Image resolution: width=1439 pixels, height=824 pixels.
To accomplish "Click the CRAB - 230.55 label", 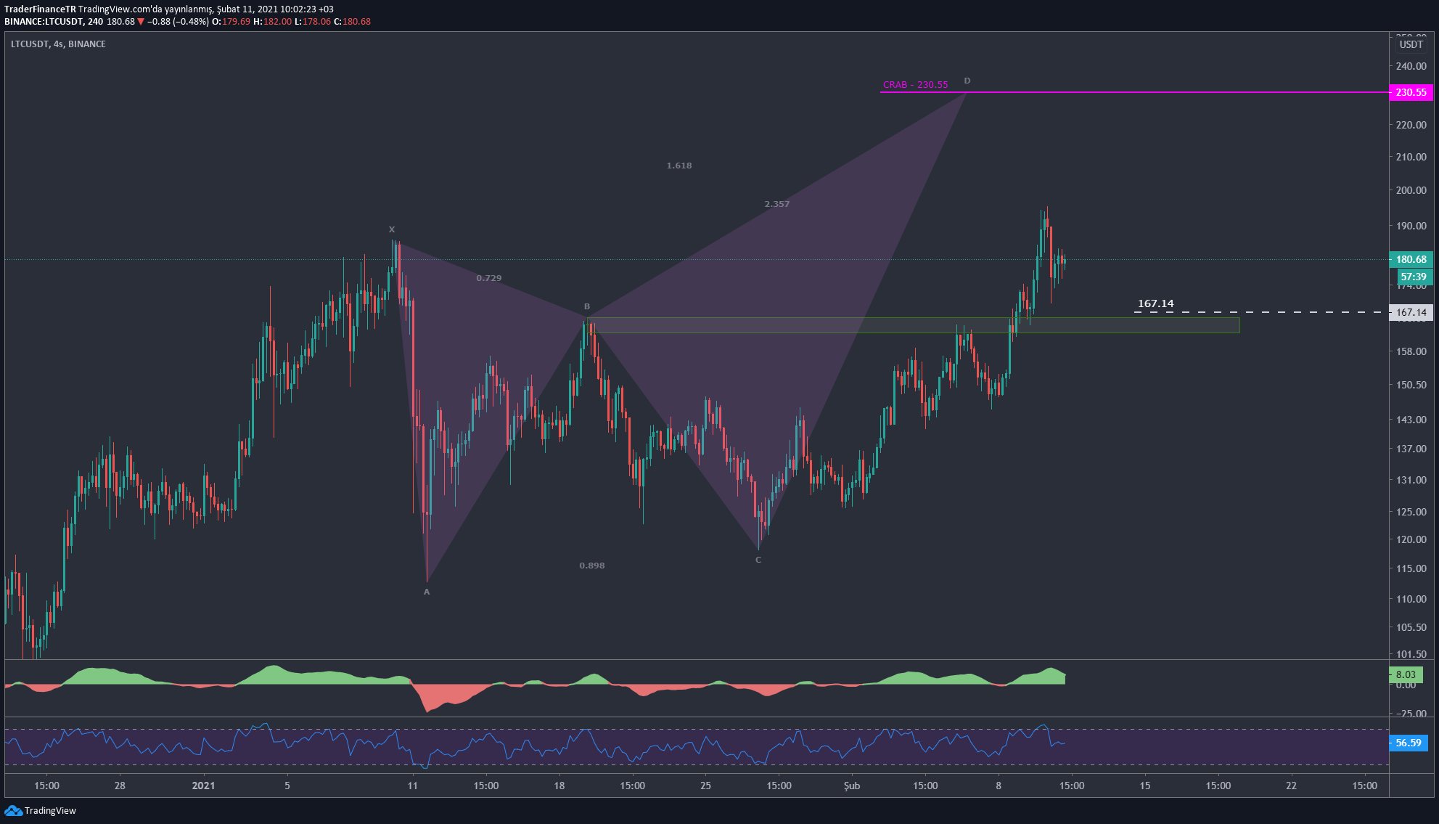I will 915,85.
